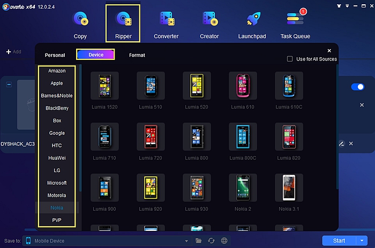
Task: Open the Copy module
Action: tap(80, 20)
